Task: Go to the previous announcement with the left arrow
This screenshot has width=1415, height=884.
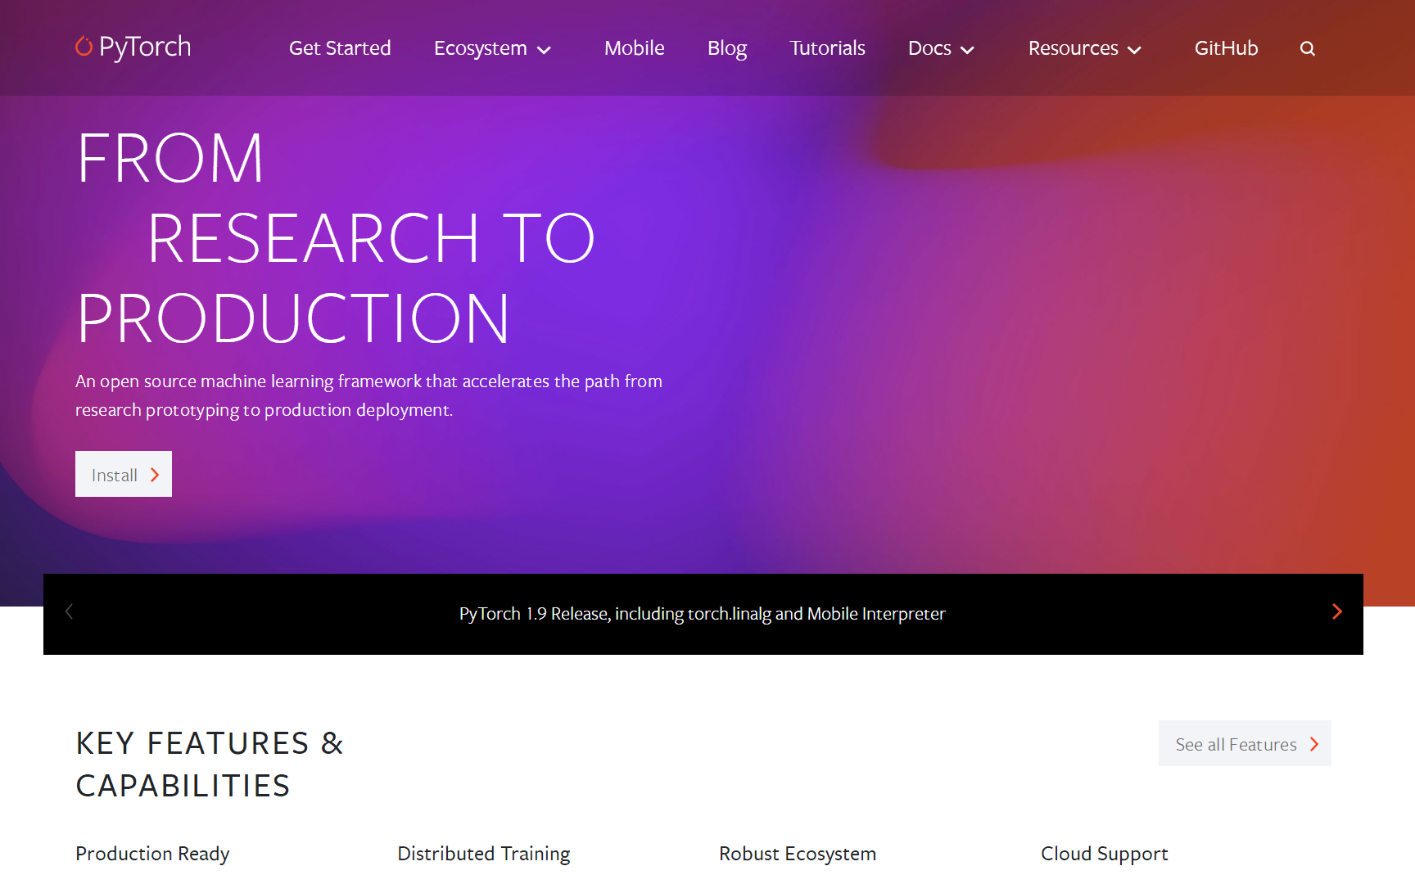Action: point(70,611)
